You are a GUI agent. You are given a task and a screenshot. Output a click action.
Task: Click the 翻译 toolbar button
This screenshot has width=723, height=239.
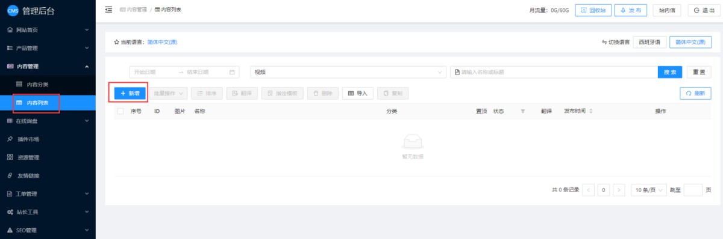(242, 93)
